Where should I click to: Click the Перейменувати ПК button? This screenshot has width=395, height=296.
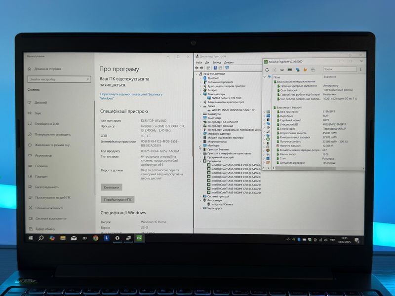pos(118,200)
